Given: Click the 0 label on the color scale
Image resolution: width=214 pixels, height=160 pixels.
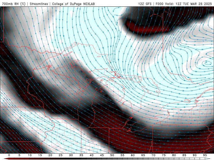Looking at the screenshot, I should tap(9, 155).
